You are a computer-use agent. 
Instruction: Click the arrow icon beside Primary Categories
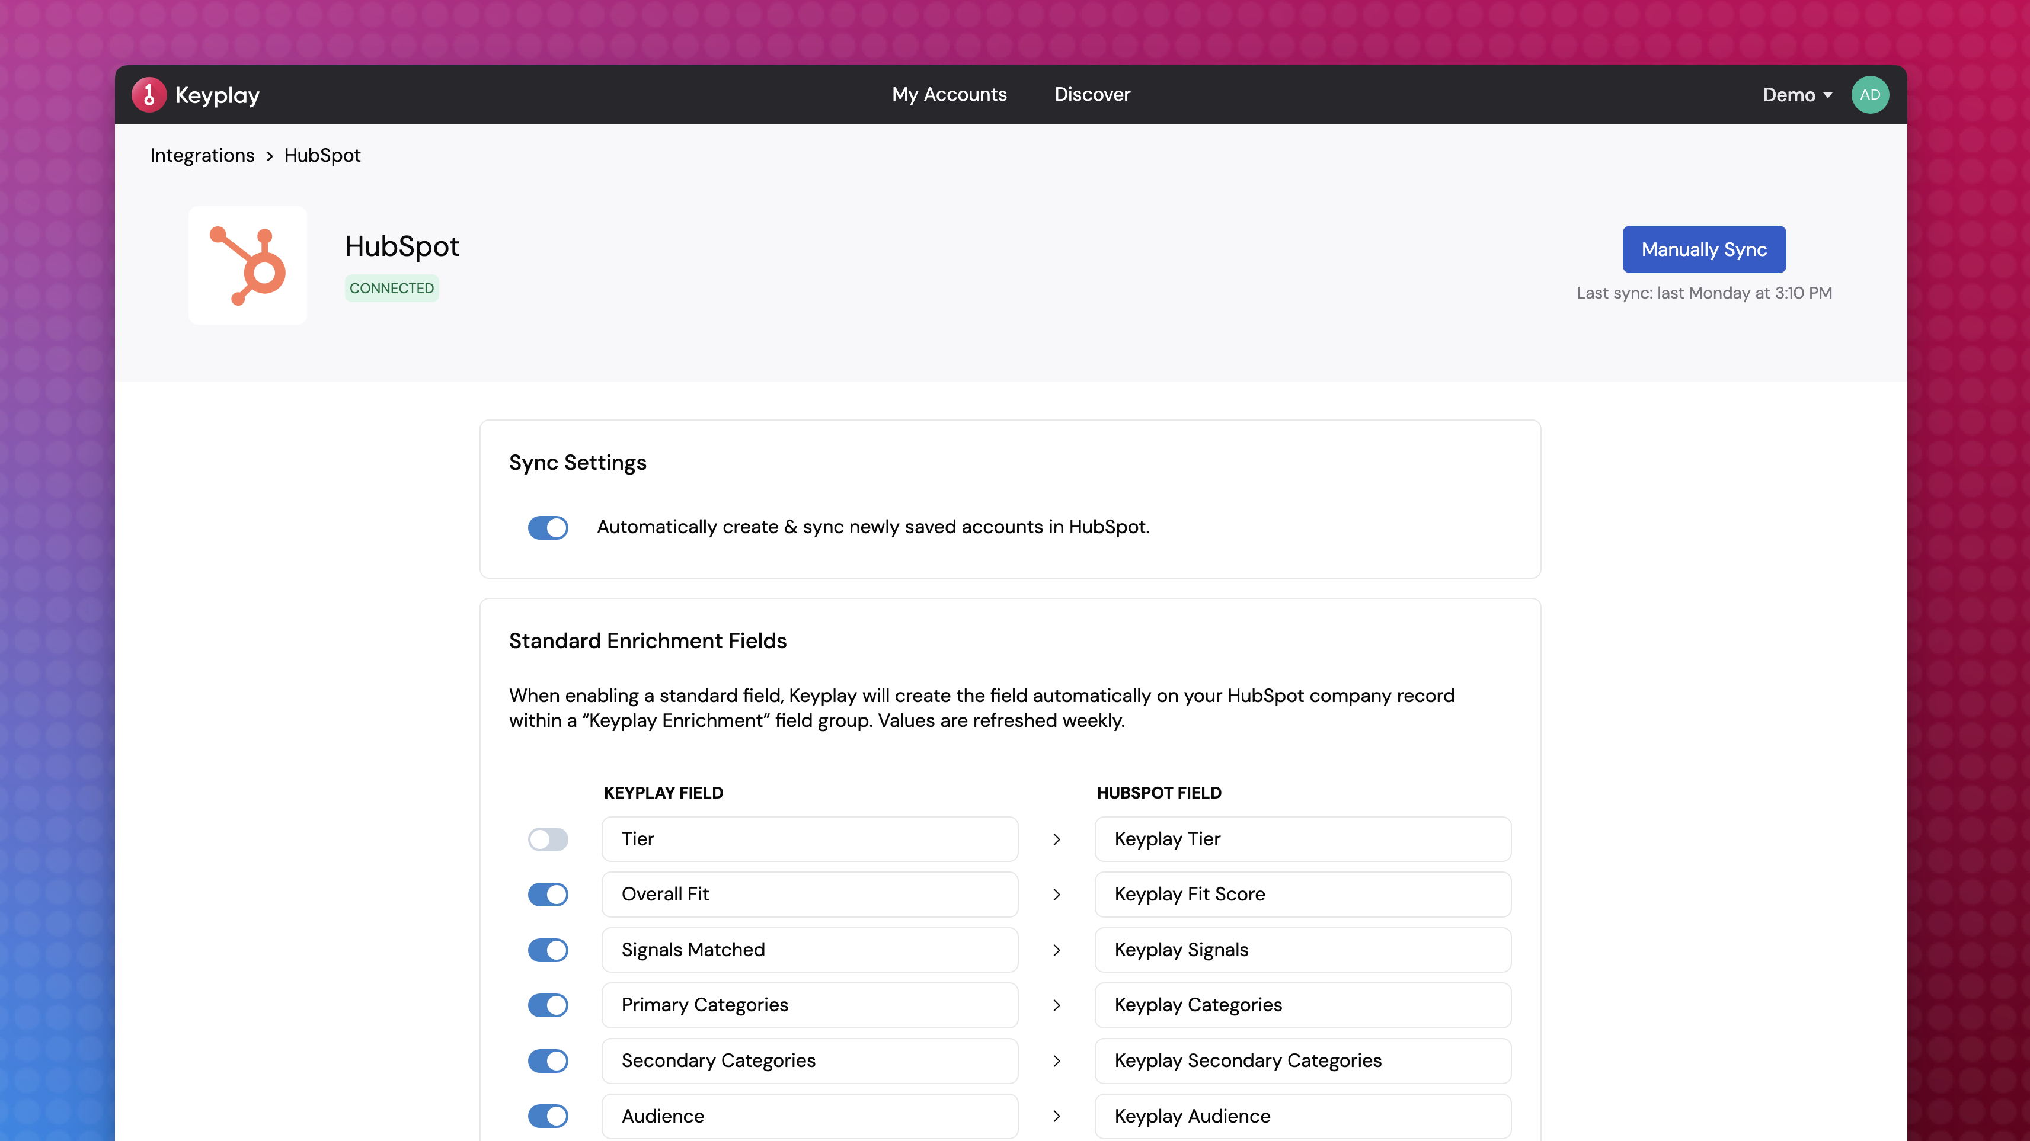coord(1057,1005)
